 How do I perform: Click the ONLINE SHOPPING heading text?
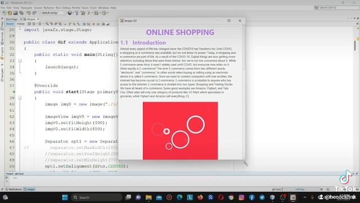coord(180,33)
